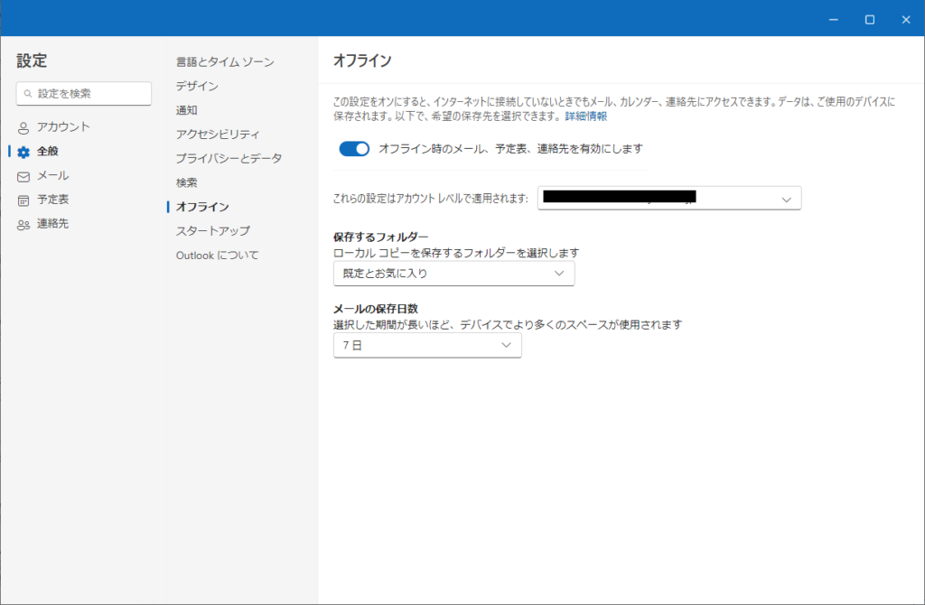925x605 pixels.
Task: Open the account selection dropdown
Action: point(669,198)
